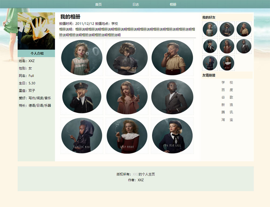This screenshot has width=270, height=207.
Task: Open the 首页 navigation tab
Action: 98,5
